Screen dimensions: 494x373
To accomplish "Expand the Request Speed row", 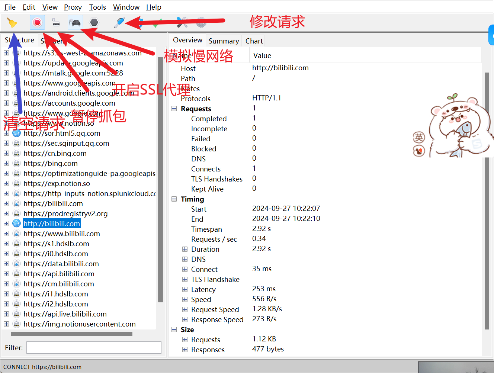I will 185,309.
